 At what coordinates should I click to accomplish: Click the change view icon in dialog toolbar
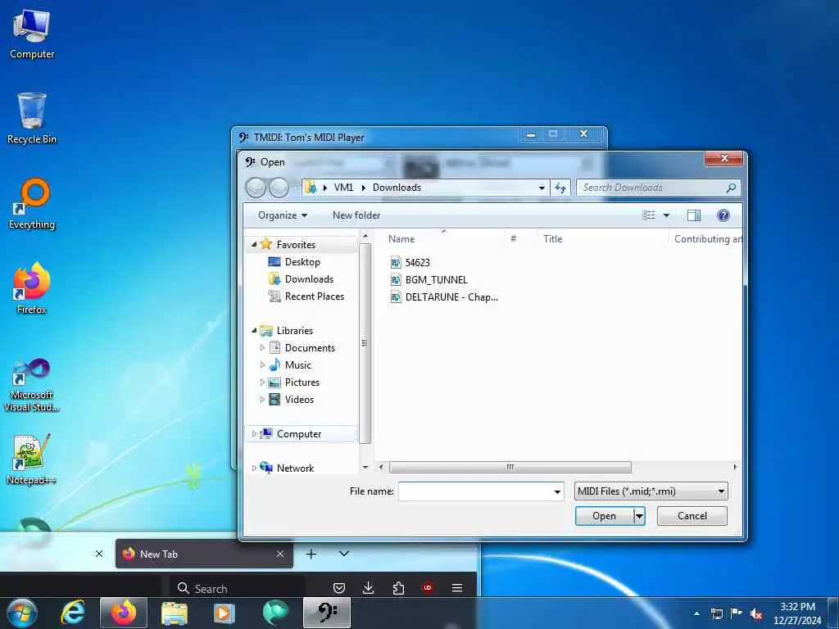(x=649, y=215)
